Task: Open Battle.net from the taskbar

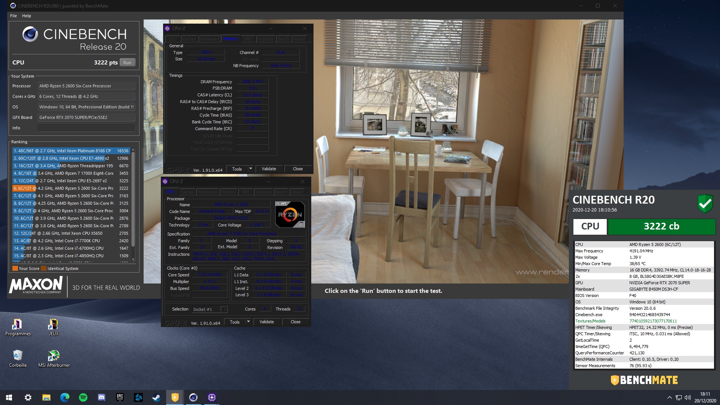Action: coord(138,397)
